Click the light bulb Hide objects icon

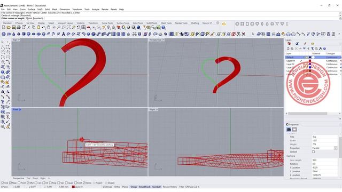[108, 27]
